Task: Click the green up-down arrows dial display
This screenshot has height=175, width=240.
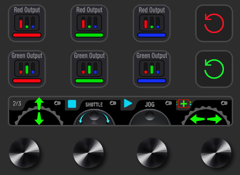Action: pyautogui.click(x=39, y=111)
